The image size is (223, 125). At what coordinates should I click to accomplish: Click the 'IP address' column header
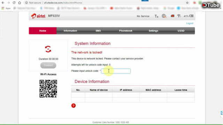click(126, 90)
